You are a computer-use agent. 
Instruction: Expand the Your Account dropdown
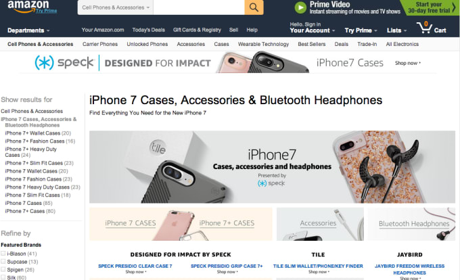[312, 30]
